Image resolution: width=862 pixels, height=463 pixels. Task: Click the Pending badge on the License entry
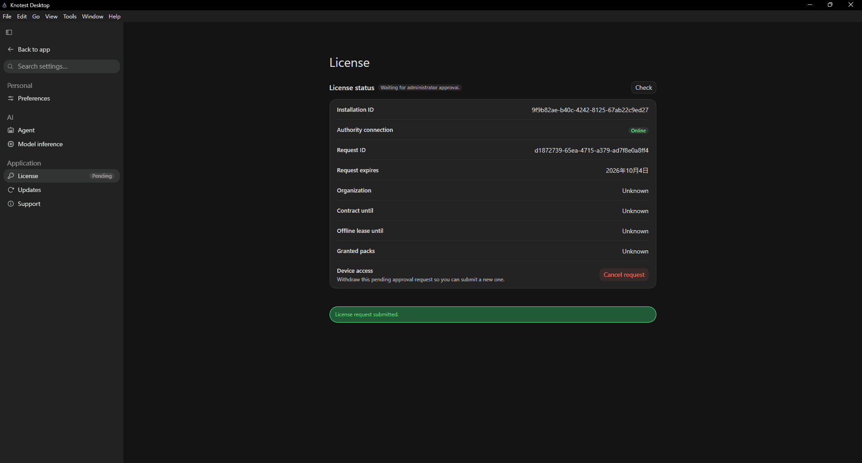pyautogui.click(x=102, y=176)
